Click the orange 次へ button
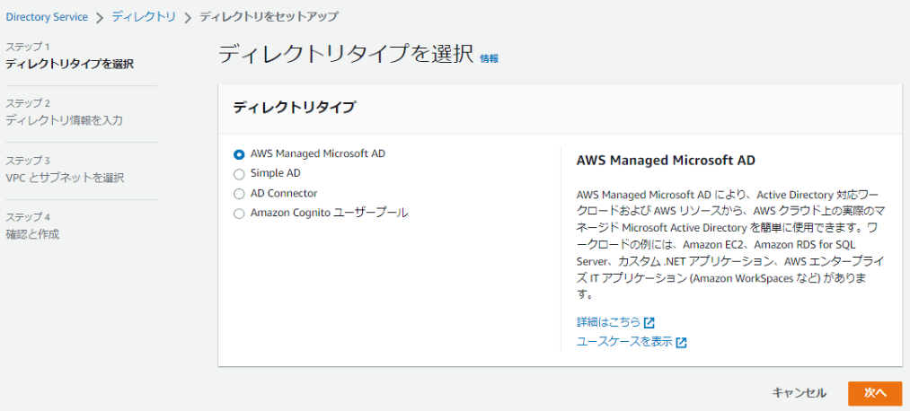 (875, 393)
